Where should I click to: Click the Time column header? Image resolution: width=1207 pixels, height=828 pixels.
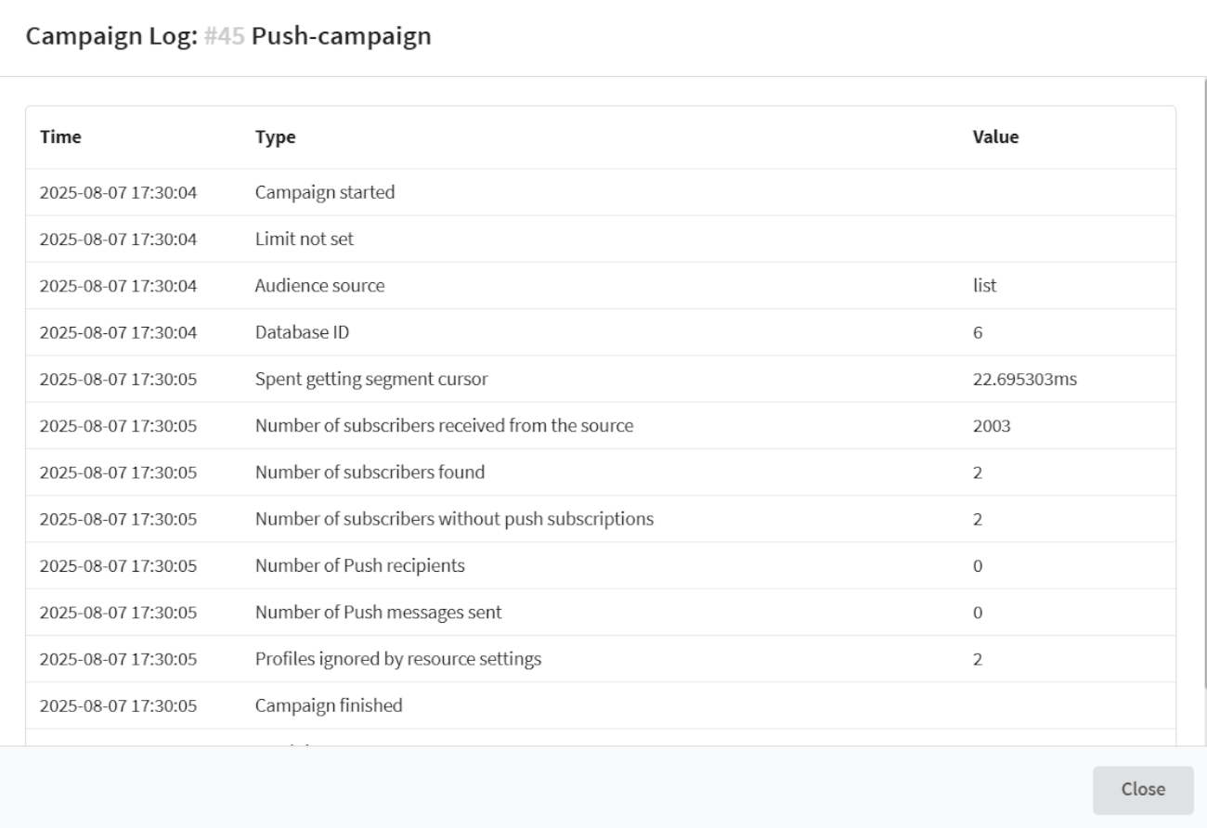[60, 137]
